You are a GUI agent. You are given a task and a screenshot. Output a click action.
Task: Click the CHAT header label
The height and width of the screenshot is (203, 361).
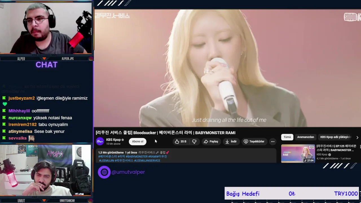click(x=47, y=65)
